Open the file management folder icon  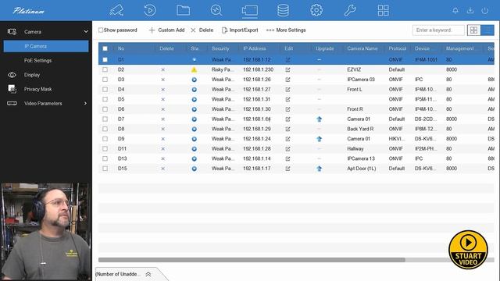[x=183, y=10]
